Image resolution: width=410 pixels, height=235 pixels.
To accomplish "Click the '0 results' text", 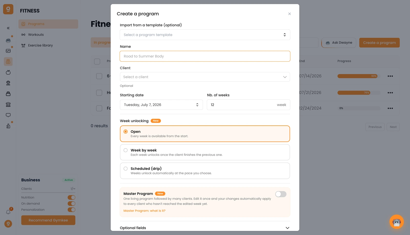I will coord(99,126).
